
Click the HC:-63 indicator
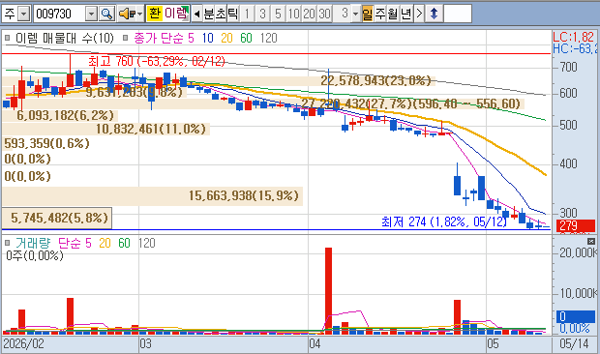(575, 49)
